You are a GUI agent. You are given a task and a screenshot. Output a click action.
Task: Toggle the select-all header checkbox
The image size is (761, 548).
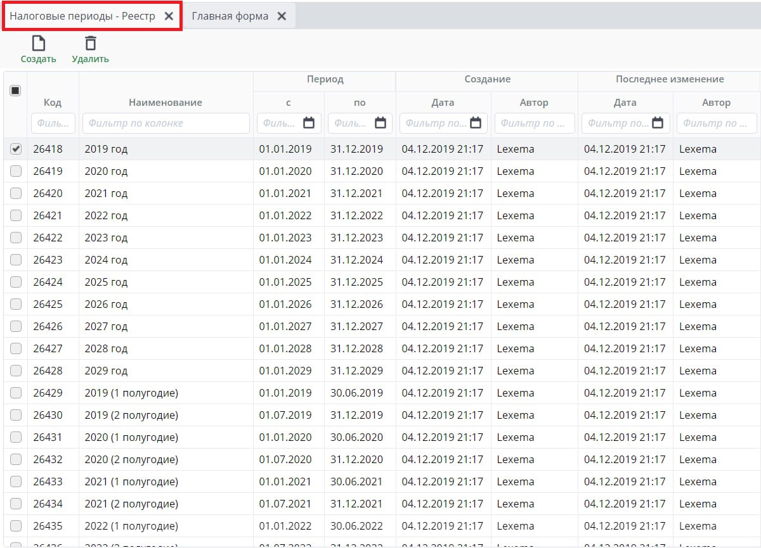pyautogui.click(x=15, y=91)
